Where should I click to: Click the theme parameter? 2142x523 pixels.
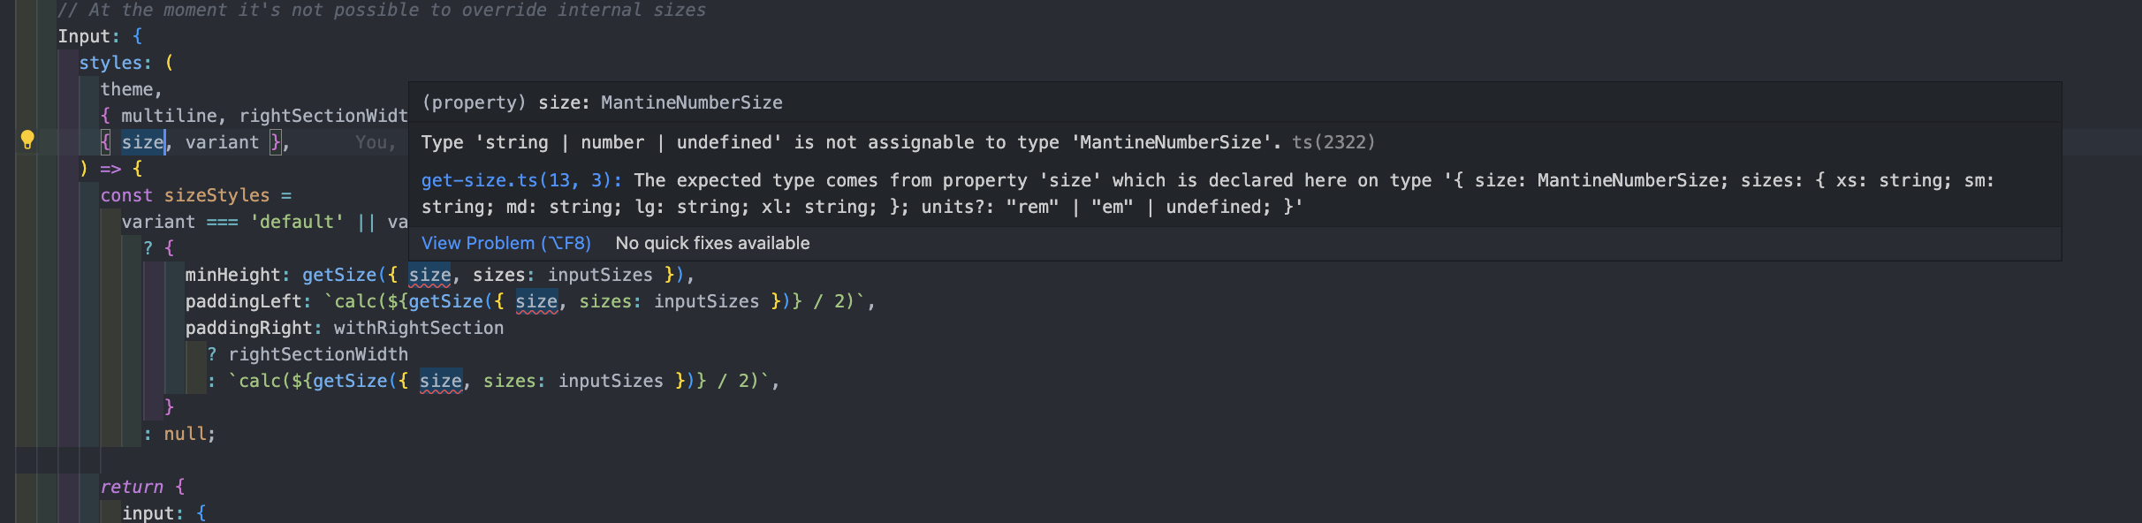click(128, 89)
